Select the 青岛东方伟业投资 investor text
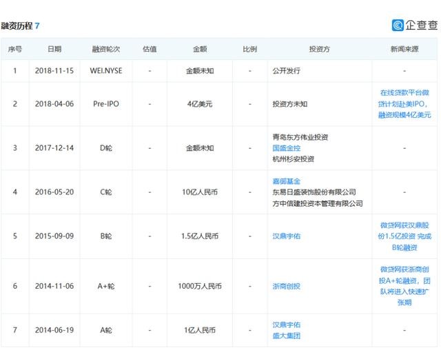This screenshot has height=350, width=441. pos(300,137)
